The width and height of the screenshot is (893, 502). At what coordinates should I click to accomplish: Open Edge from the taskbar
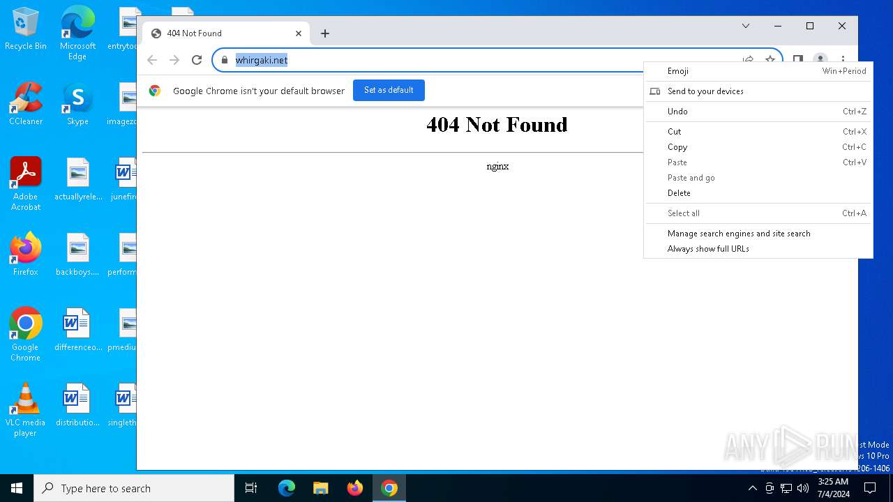point(287,488)
